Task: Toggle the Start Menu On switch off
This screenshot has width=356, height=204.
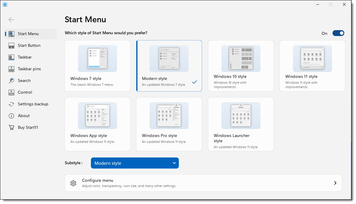Action: point(338,33)
